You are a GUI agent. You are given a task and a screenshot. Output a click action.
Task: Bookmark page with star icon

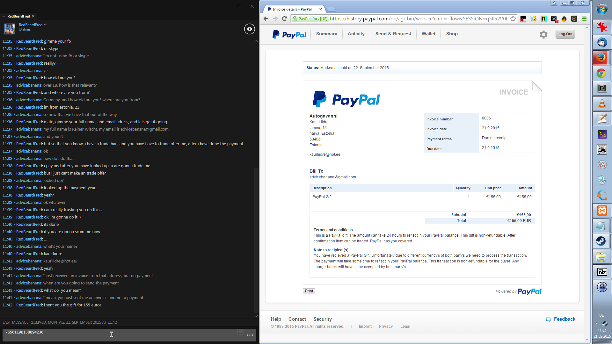(513, 19)
